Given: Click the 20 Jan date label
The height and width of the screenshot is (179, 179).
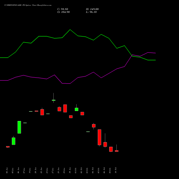Looking at the screenshot, I should point(35,170).
